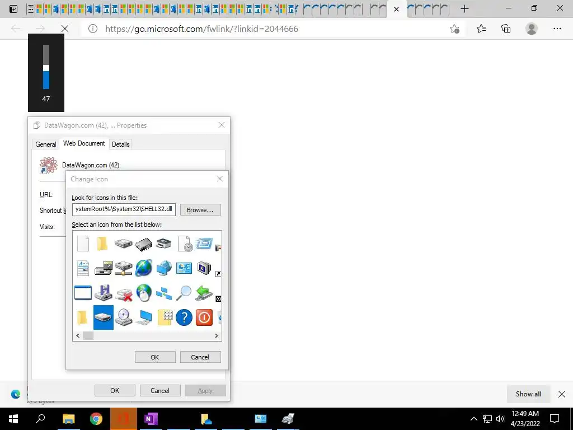View site information icon in address bar

click(x=93, y=29)
